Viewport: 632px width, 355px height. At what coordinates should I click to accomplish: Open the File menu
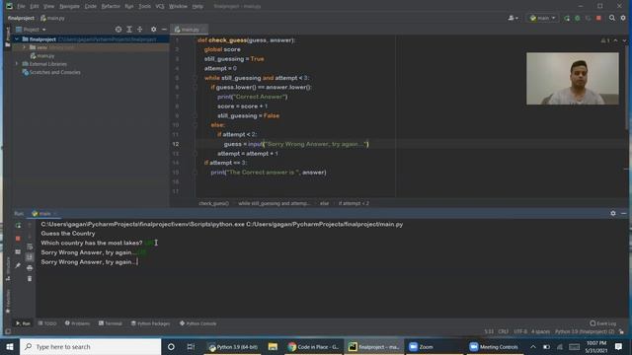pyautogui.click(x=21, y=7)
